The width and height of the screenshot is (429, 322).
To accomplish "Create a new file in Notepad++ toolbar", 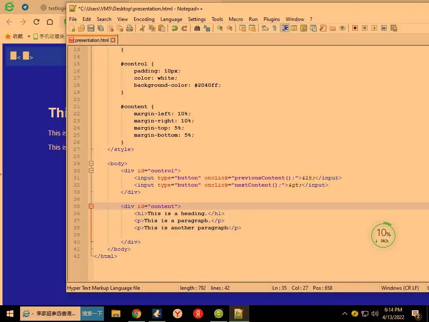I will point(72,28).
